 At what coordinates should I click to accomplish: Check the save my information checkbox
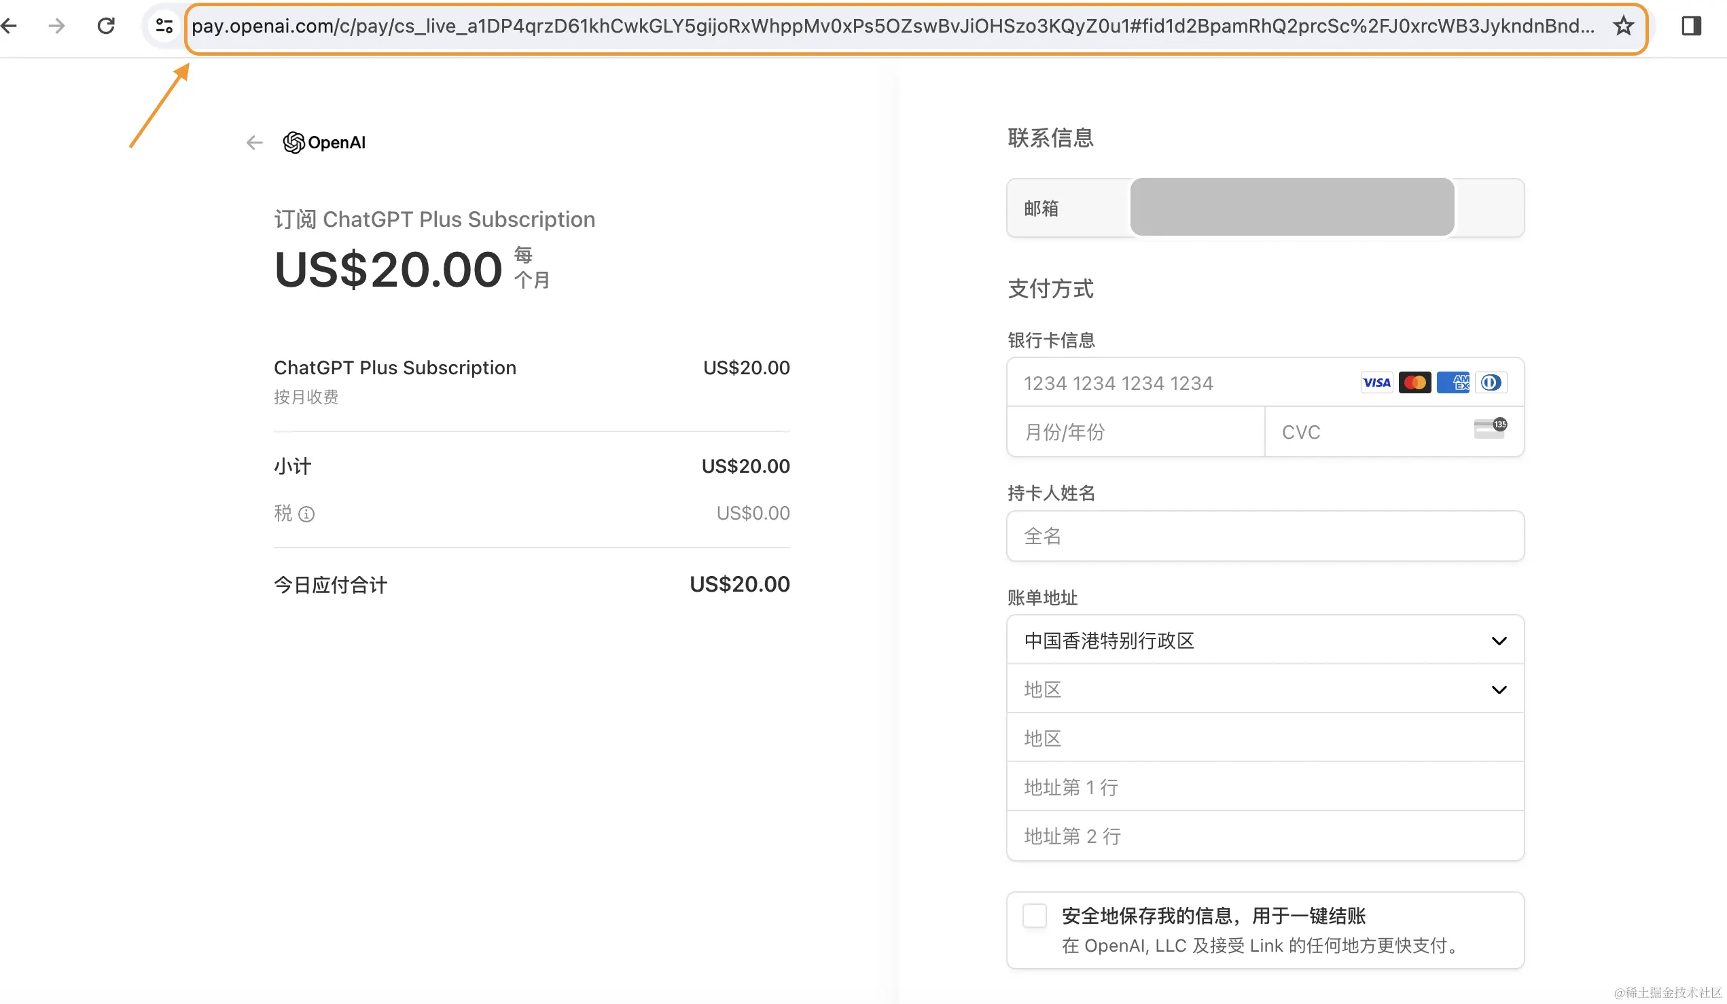tap(1034, 916)
